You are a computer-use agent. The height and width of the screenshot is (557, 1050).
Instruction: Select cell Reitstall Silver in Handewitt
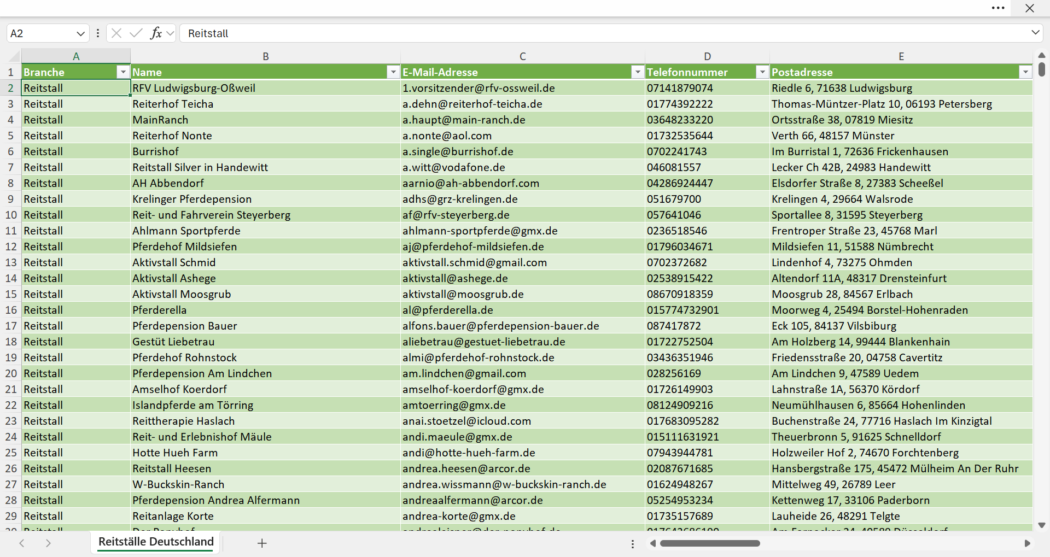(266, 167)
